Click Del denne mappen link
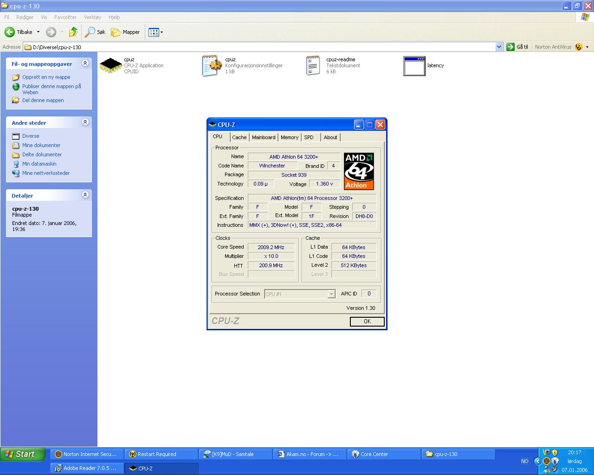The image size is (594, 475). [43, 100]
